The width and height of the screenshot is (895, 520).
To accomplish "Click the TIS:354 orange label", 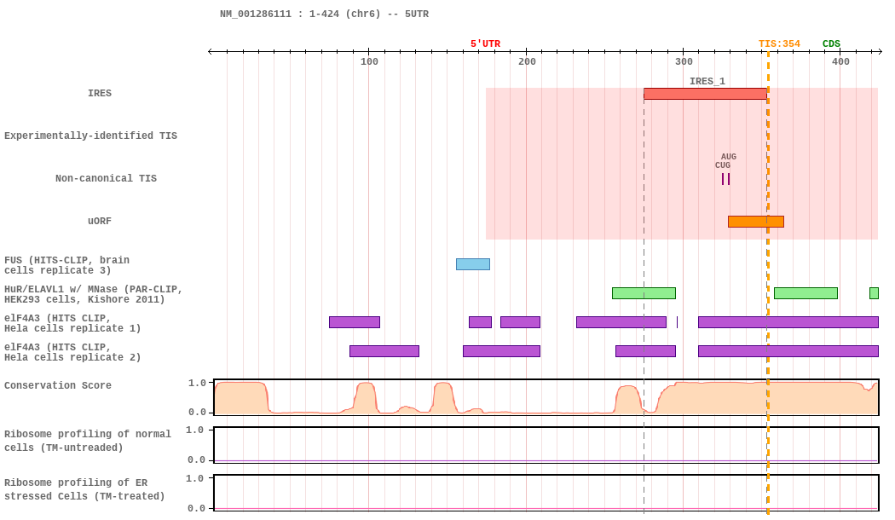I will pyautogui.click(x=779, y=44).
